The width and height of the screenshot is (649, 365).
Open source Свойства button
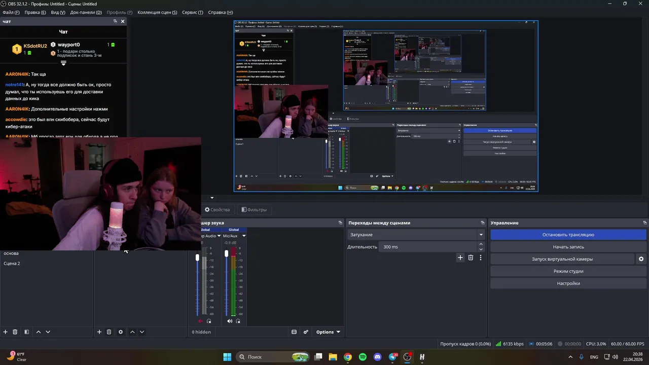click(217, 209)
